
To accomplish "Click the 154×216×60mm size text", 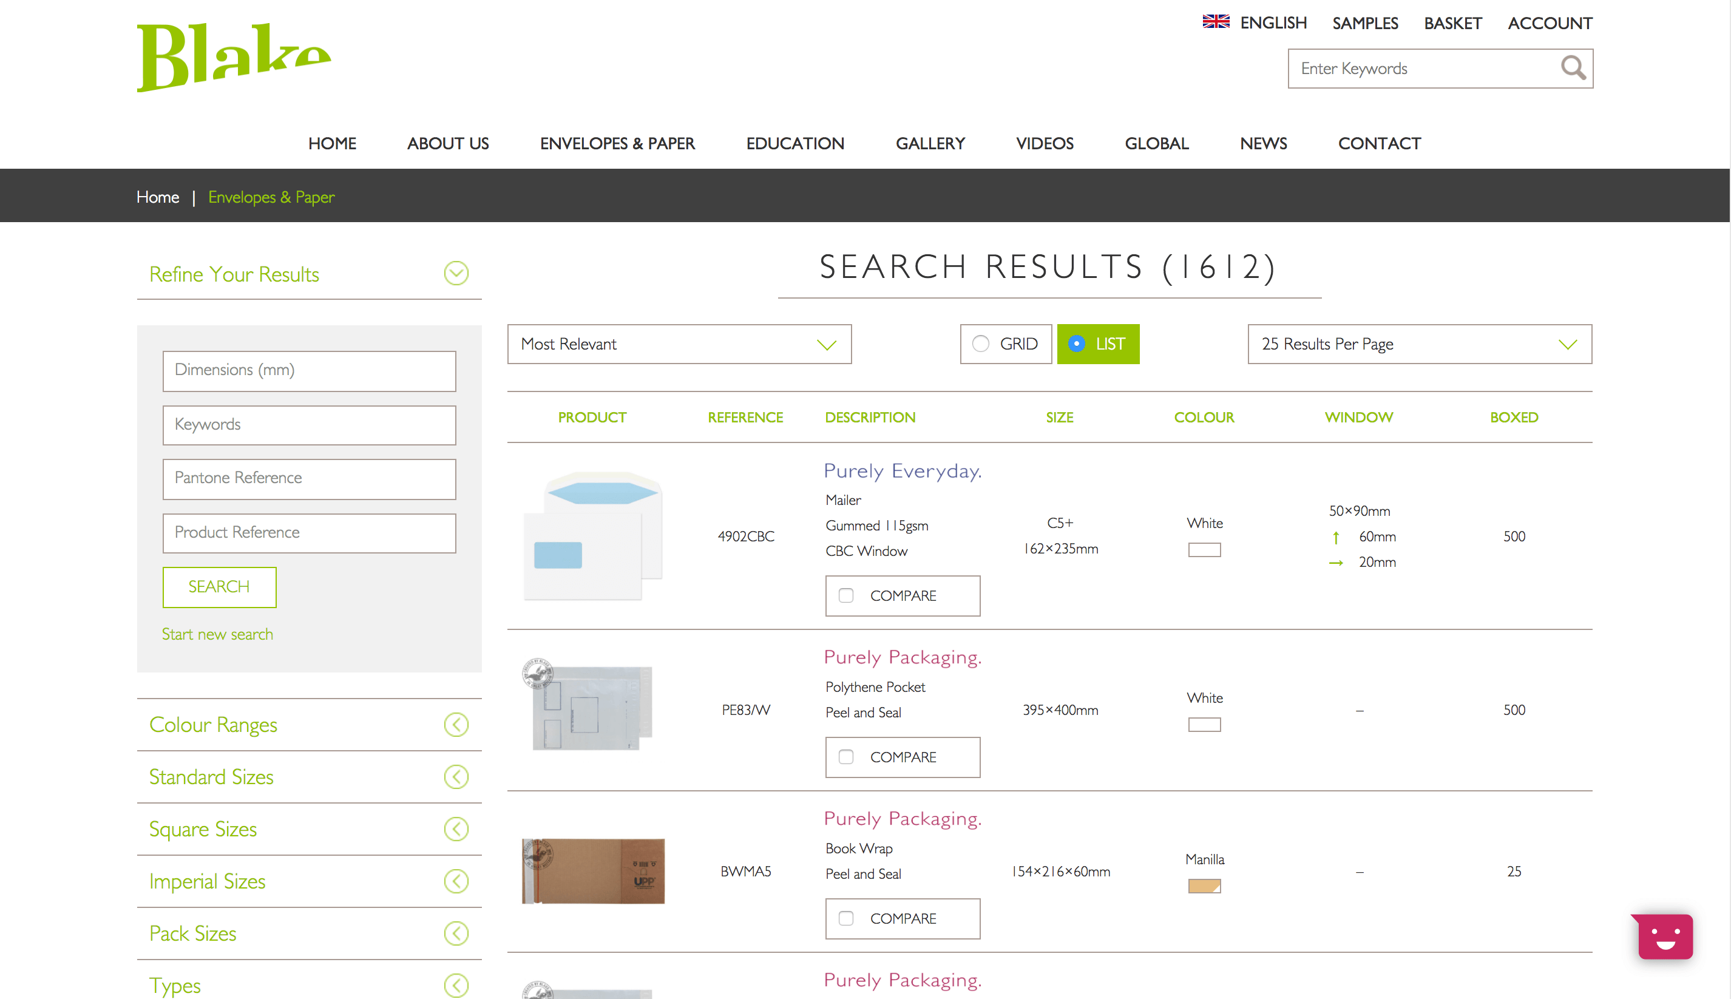I will coord(1061,872).
